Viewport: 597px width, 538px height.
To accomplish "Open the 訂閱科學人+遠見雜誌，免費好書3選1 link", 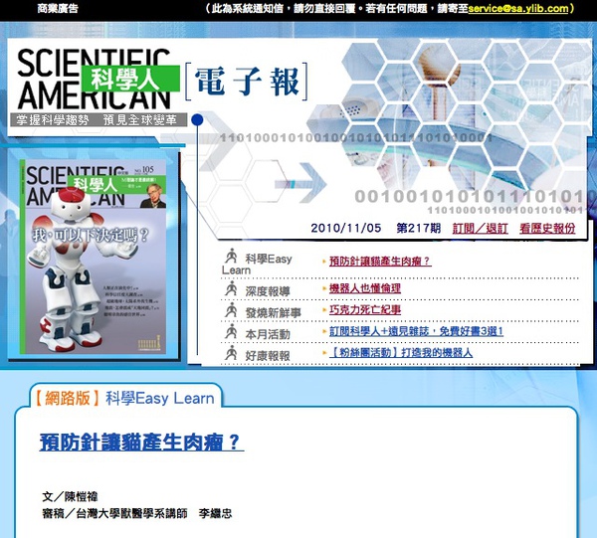I will point(416,331).
